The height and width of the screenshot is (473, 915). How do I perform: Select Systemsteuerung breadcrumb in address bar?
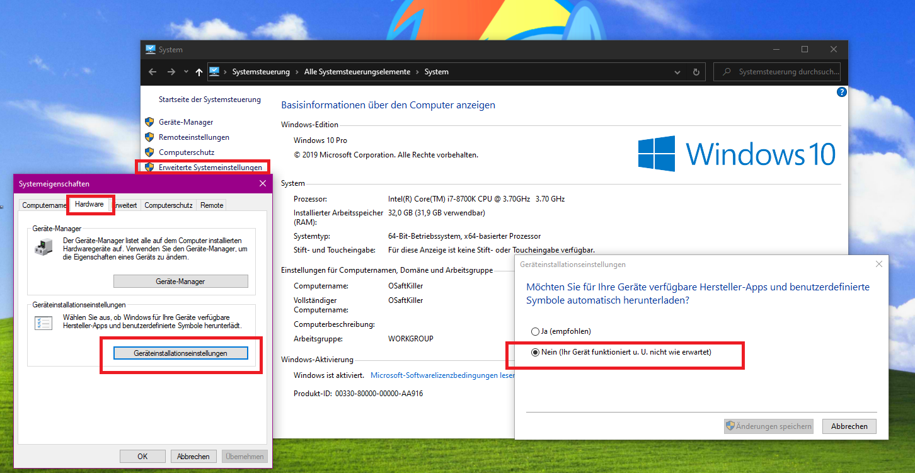261,72
